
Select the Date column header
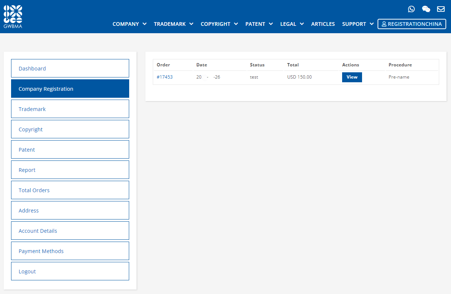[x=202, y=65]
